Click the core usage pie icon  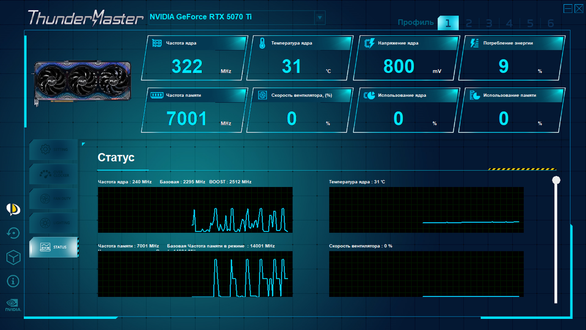[x=369, y=95]
